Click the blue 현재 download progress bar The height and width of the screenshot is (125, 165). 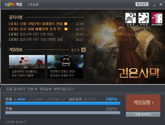coord(63,103)
